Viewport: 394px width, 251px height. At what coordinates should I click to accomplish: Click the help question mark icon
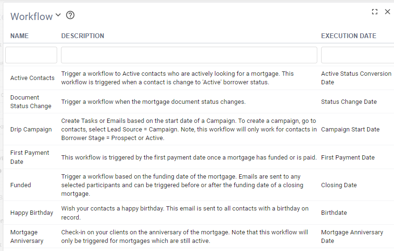tap(70, 15)
